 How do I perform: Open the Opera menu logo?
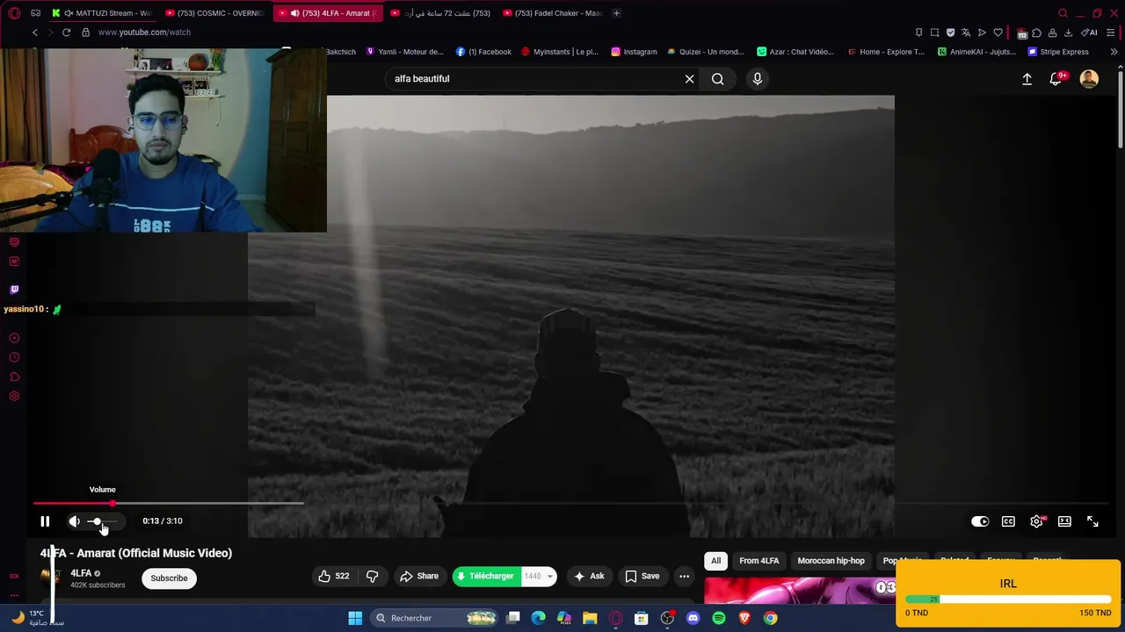point(14,13)
